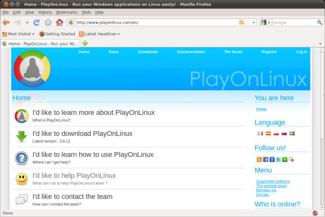
Task: Open the Member list link
Action: tap(266, 190)
